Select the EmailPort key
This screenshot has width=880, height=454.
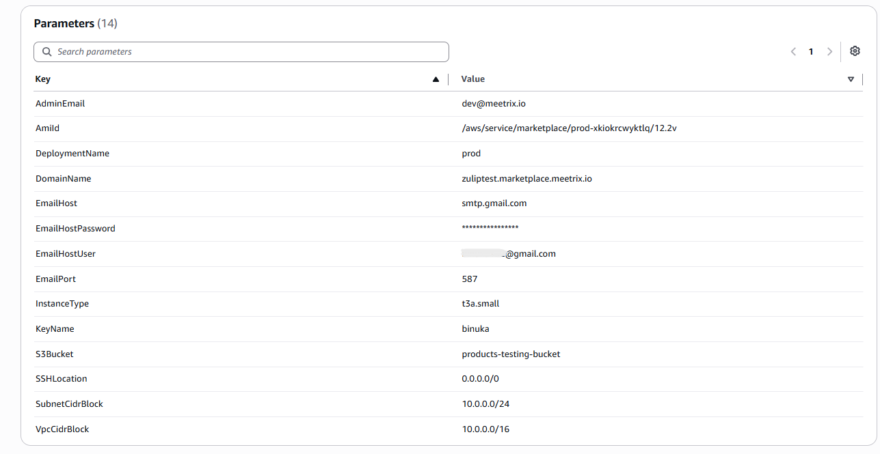tap(55, 279)
